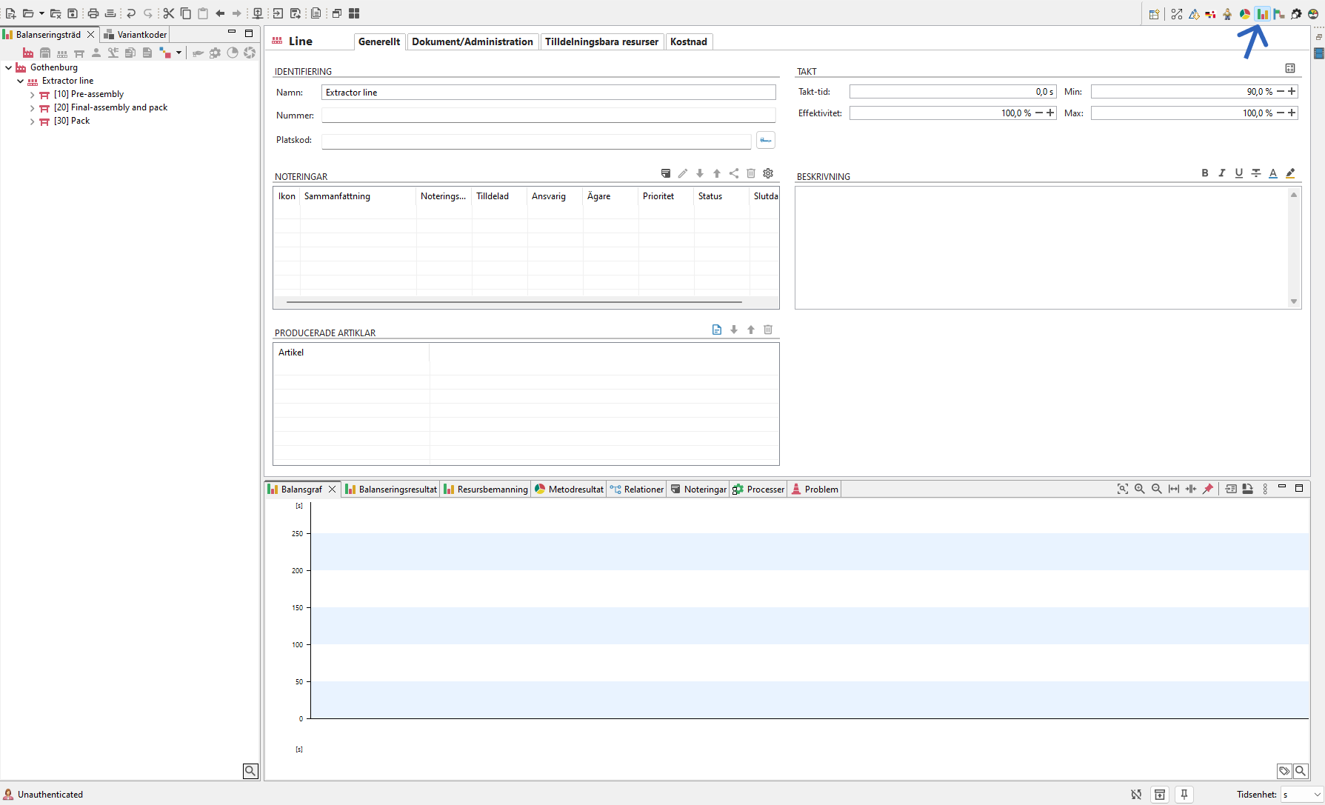Screen dimensions: 1325x805
Task: Increase the Effektivitet value with plus button
Action: [1050, 113]
